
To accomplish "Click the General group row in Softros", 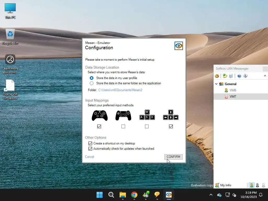I will [241, 84].
